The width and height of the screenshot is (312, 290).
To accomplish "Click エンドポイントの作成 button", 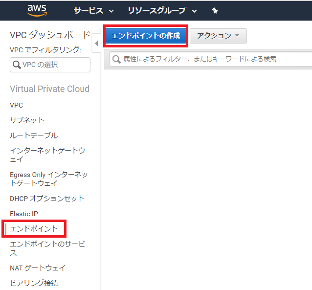I will coord(146,36).
